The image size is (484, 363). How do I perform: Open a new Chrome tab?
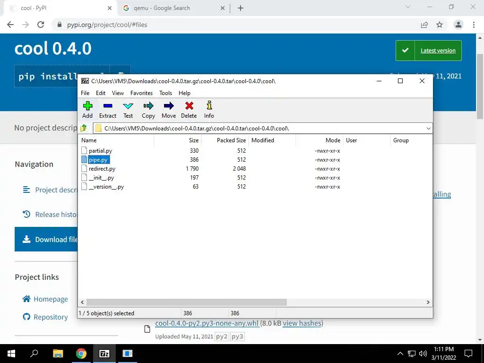click(x=241, y=9)
